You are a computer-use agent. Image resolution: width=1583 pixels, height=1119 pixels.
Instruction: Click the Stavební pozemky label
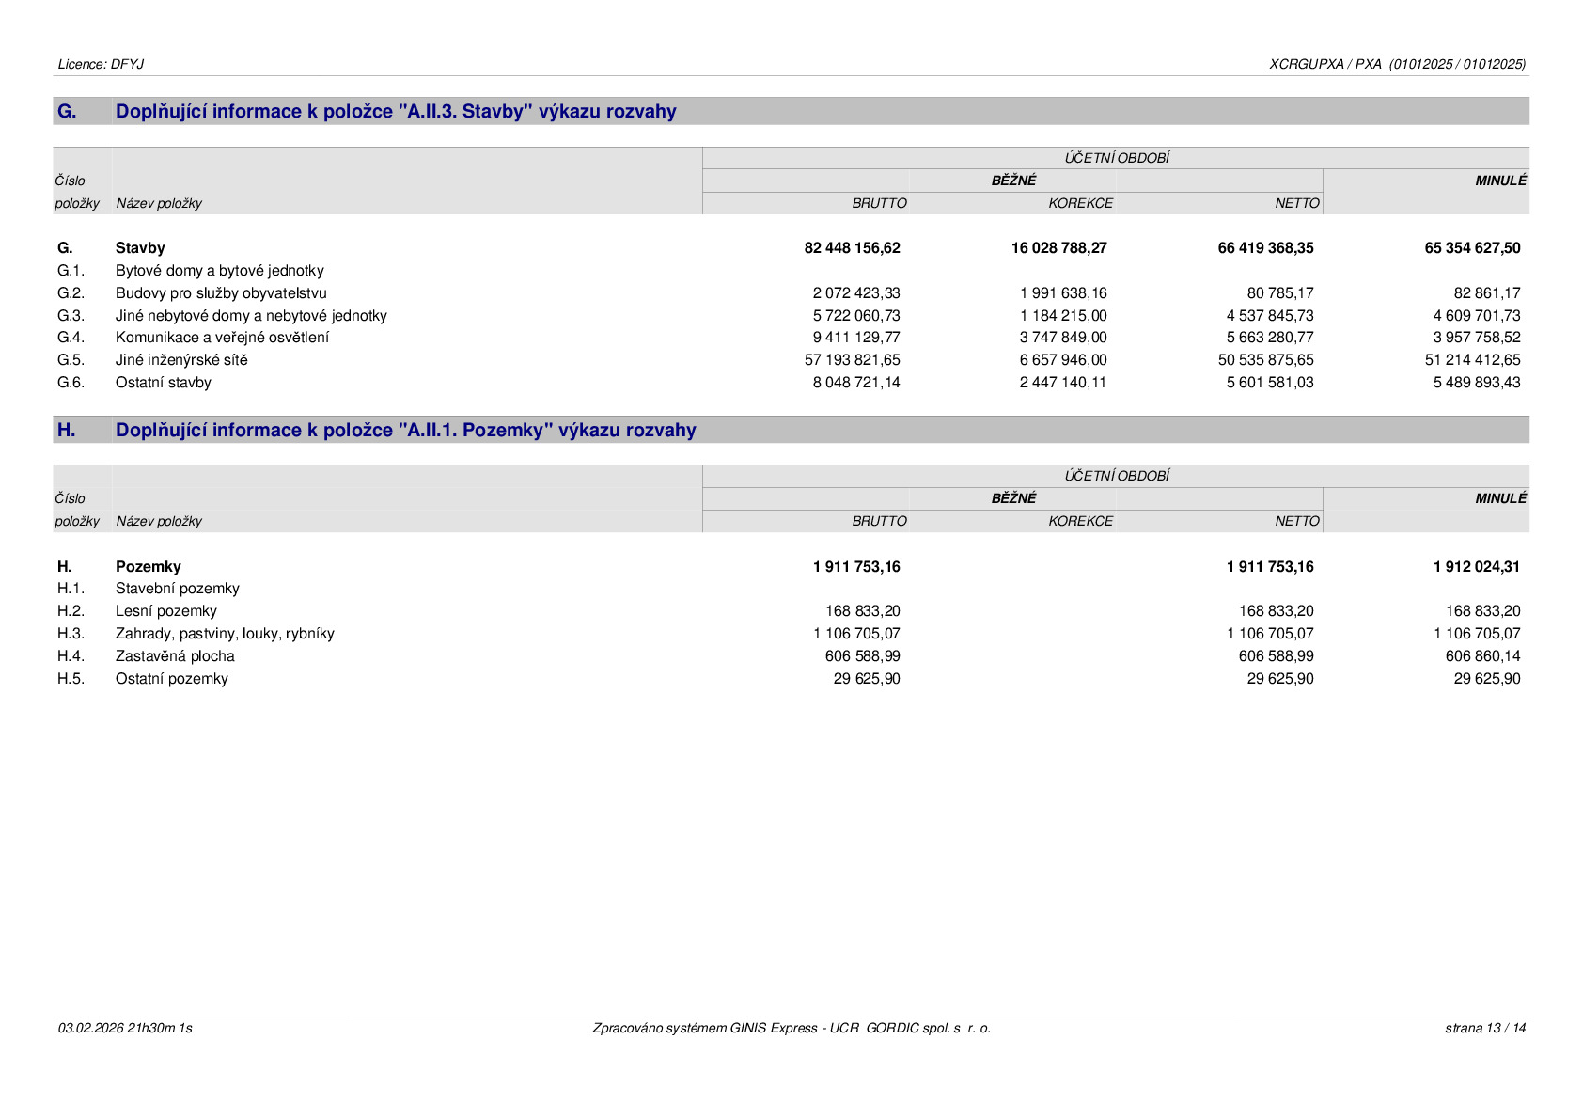pos(177,589)
